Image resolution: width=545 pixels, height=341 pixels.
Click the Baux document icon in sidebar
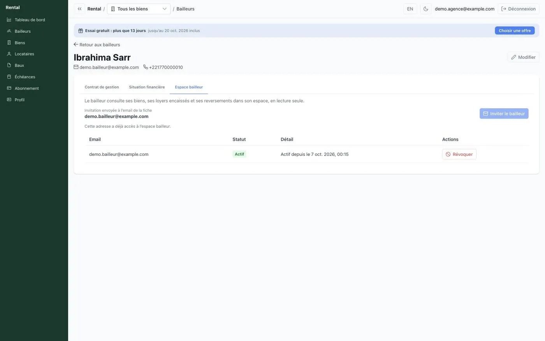(x=9, y=65)
